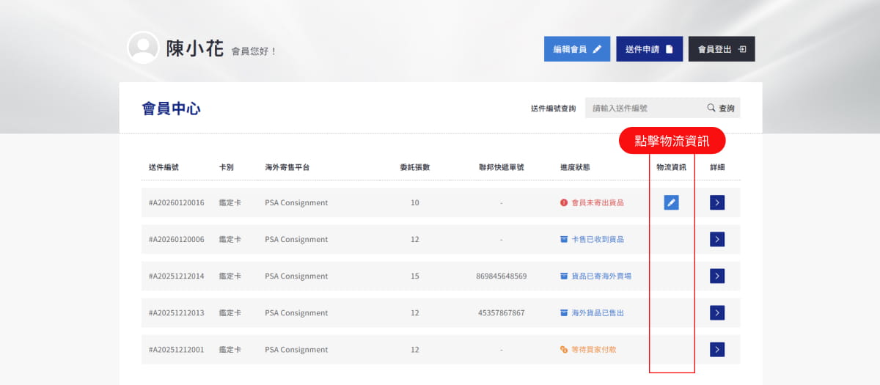Click tracking number 869845648569
Viewport: 880px width, 385px height.
click(501, 276)
